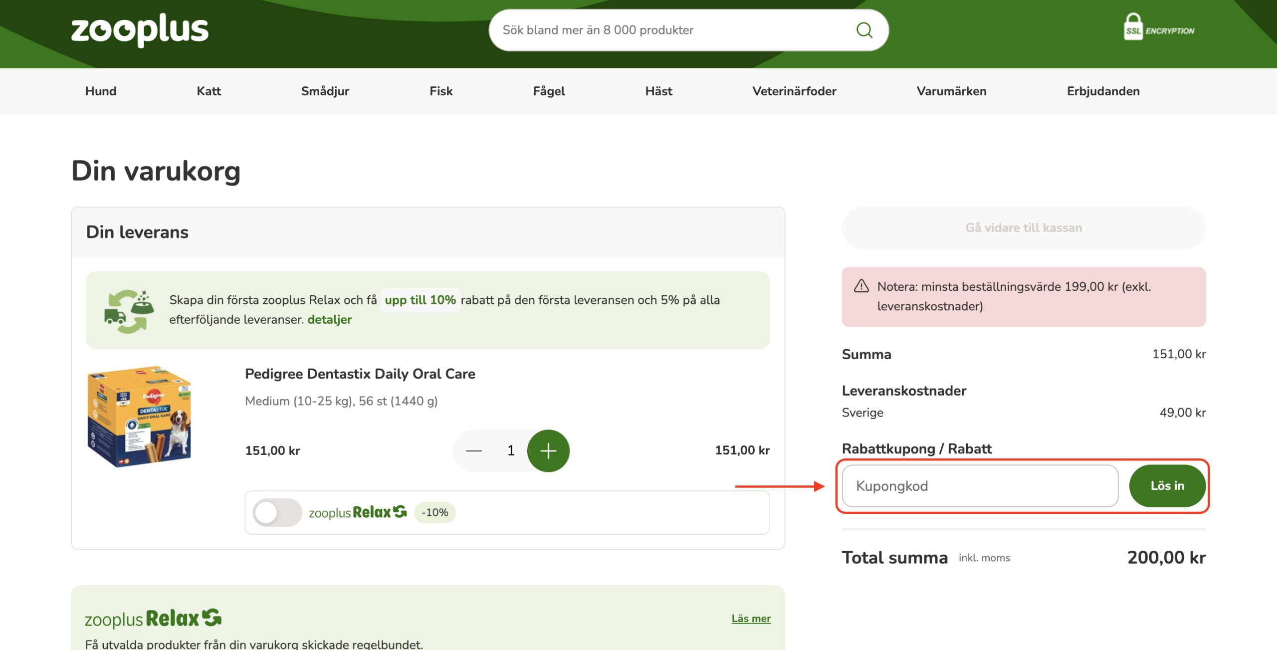Open the Varumärken menu
Viewport: 1277px width, 650px height.
click(951, 91)
